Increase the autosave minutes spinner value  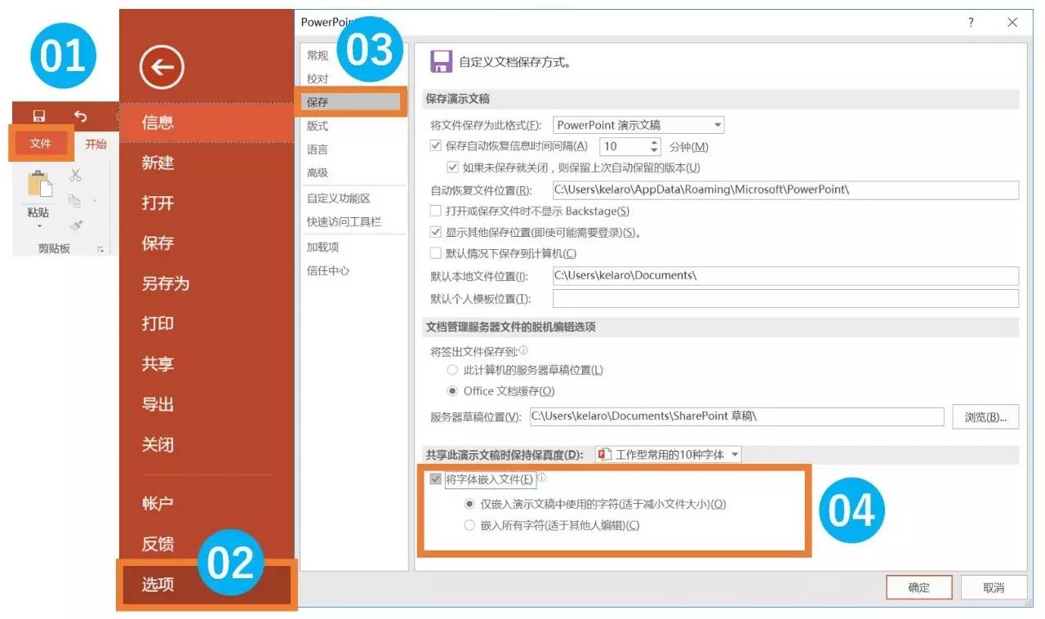click(654, 142)
